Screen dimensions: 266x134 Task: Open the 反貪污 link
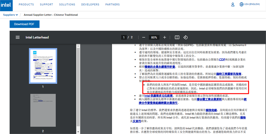coord(137,121)
